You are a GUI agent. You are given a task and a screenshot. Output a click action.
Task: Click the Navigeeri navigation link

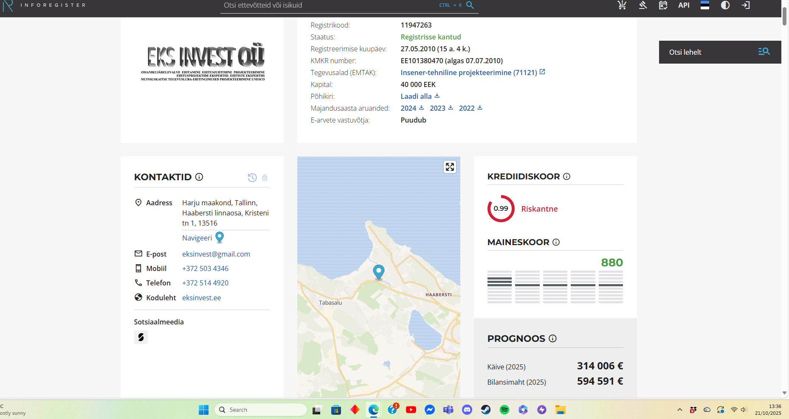(x=197, y=238)
